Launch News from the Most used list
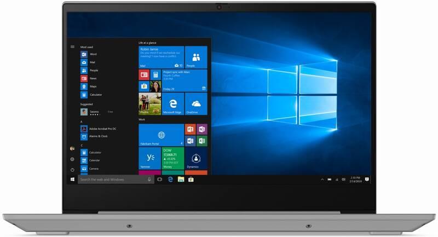Image resolution: width=438 pixels, height=237 pixels. [89, 78]
